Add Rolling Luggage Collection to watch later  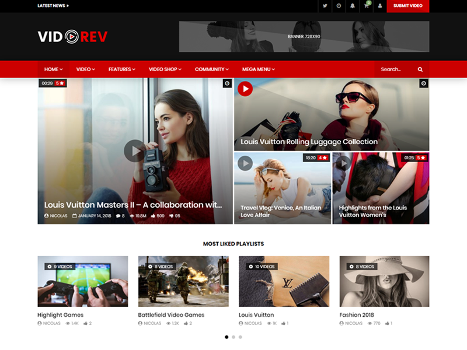424,83
